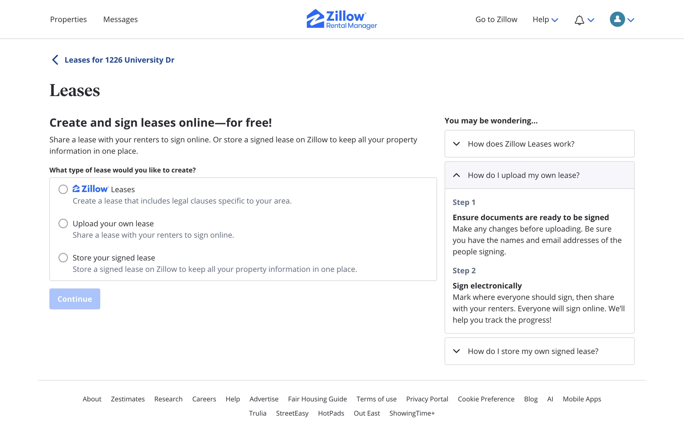
Task: Click Go to Zillow link
Action: 496,20
